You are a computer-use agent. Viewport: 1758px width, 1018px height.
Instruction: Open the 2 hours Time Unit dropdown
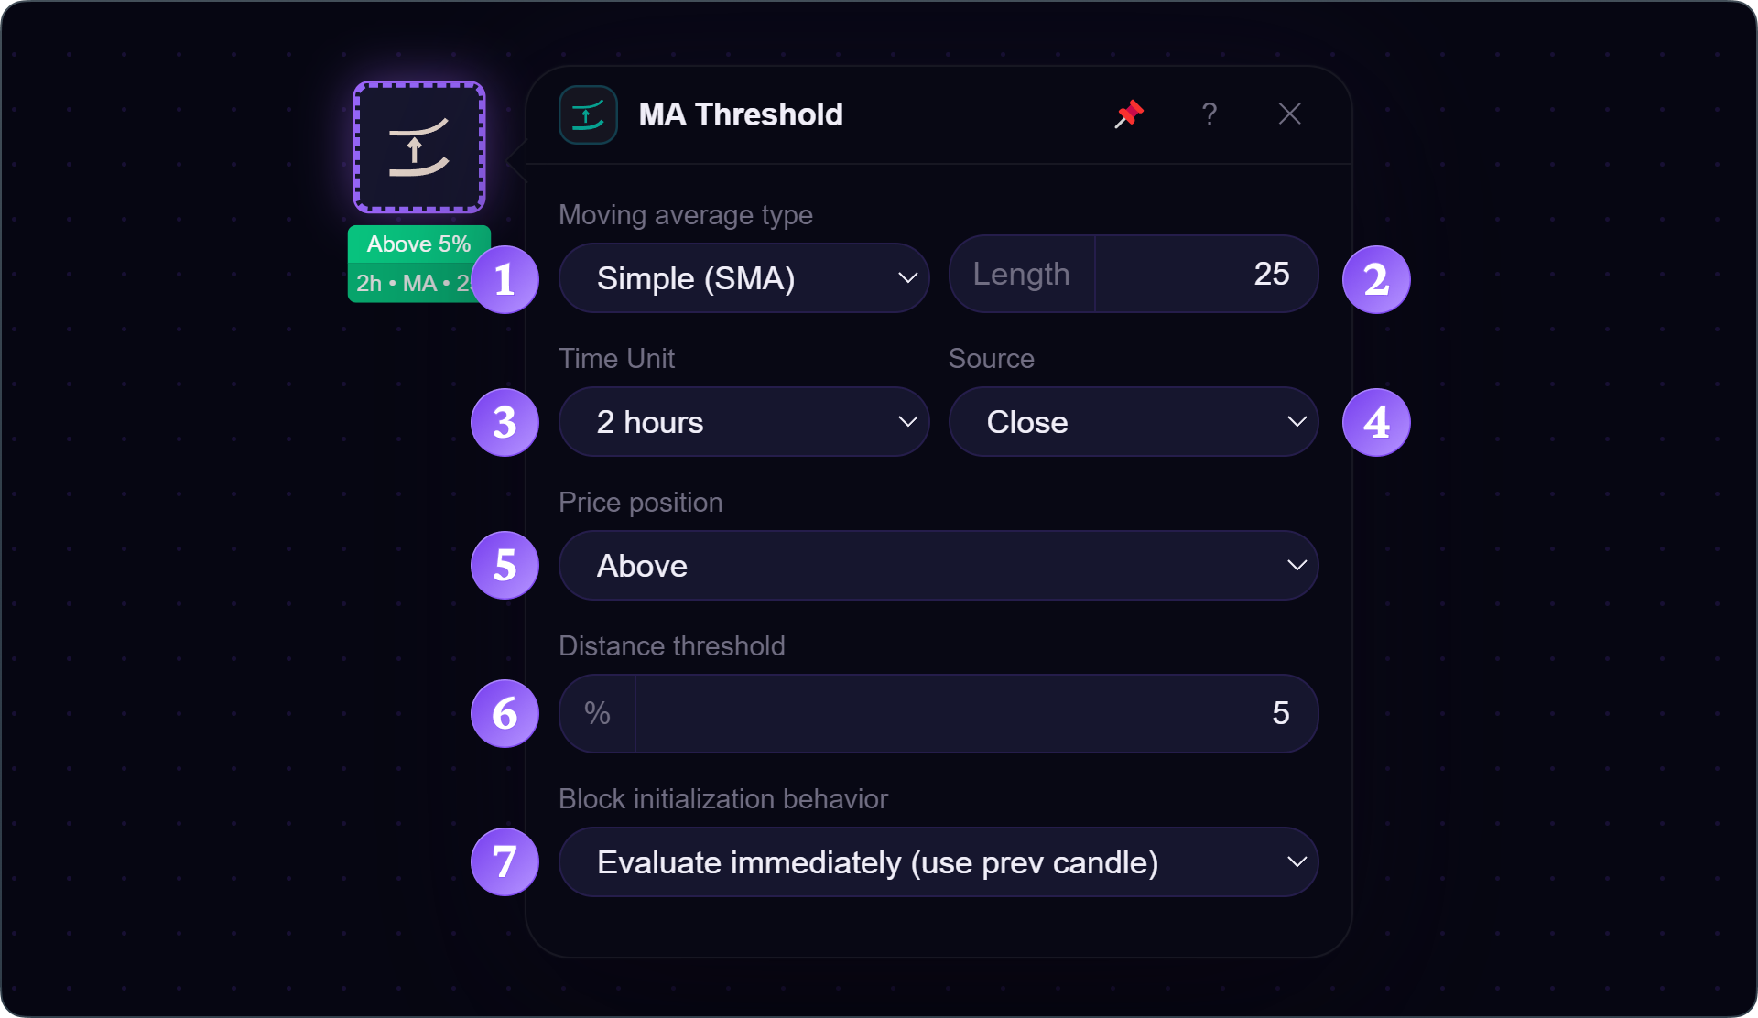[743, 421]
